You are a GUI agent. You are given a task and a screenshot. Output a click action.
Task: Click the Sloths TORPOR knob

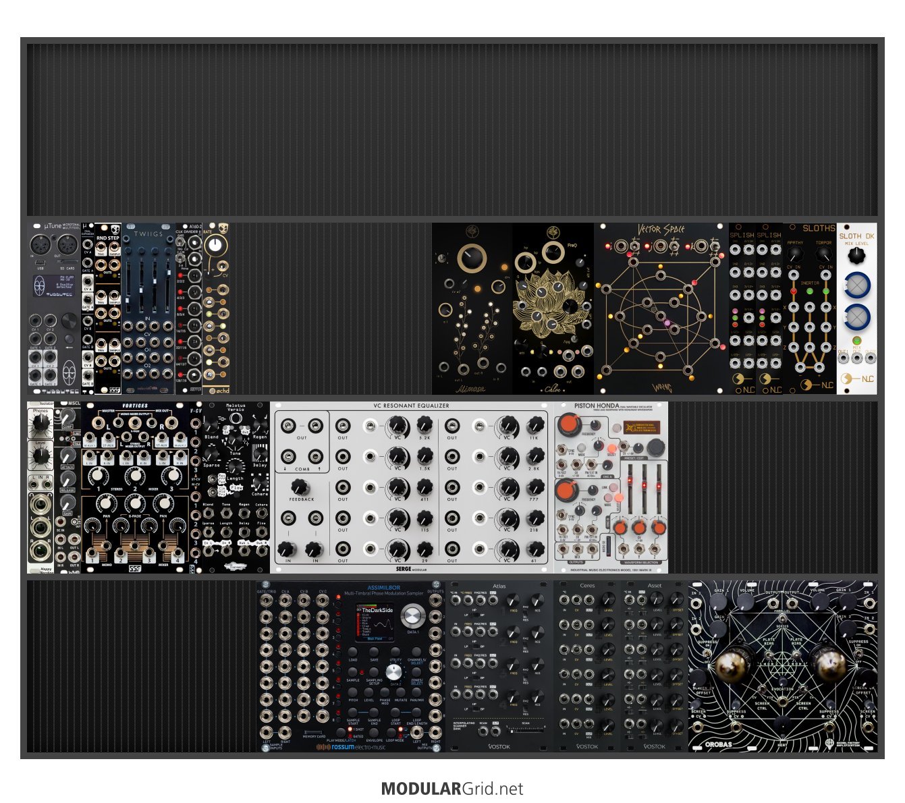click(823, 255)
